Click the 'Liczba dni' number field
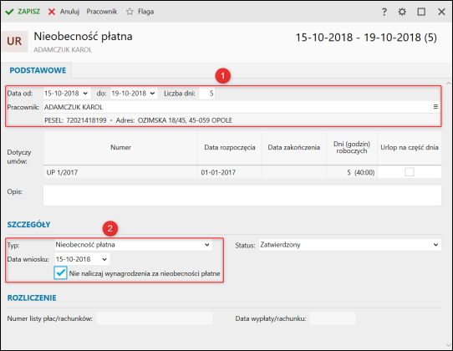Viewport: 453px width, 351px height. pyautogui.click(x=206, y=94)
